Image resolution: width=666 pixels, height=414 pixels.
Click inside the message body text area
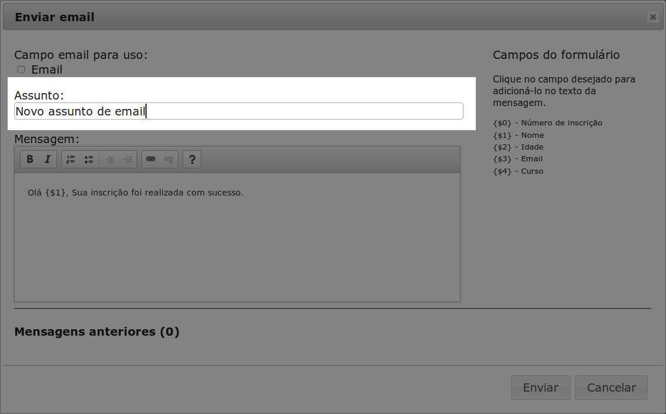237,236
